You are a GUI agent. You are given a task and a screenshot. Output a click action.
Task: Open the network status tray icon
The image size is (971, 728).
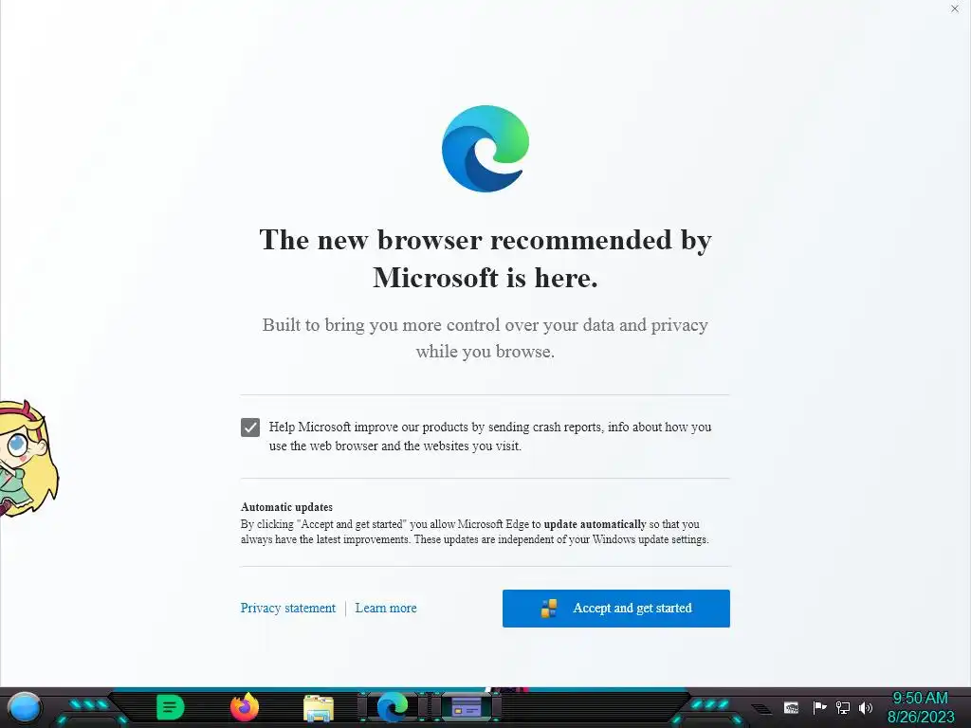click(842, 707)
